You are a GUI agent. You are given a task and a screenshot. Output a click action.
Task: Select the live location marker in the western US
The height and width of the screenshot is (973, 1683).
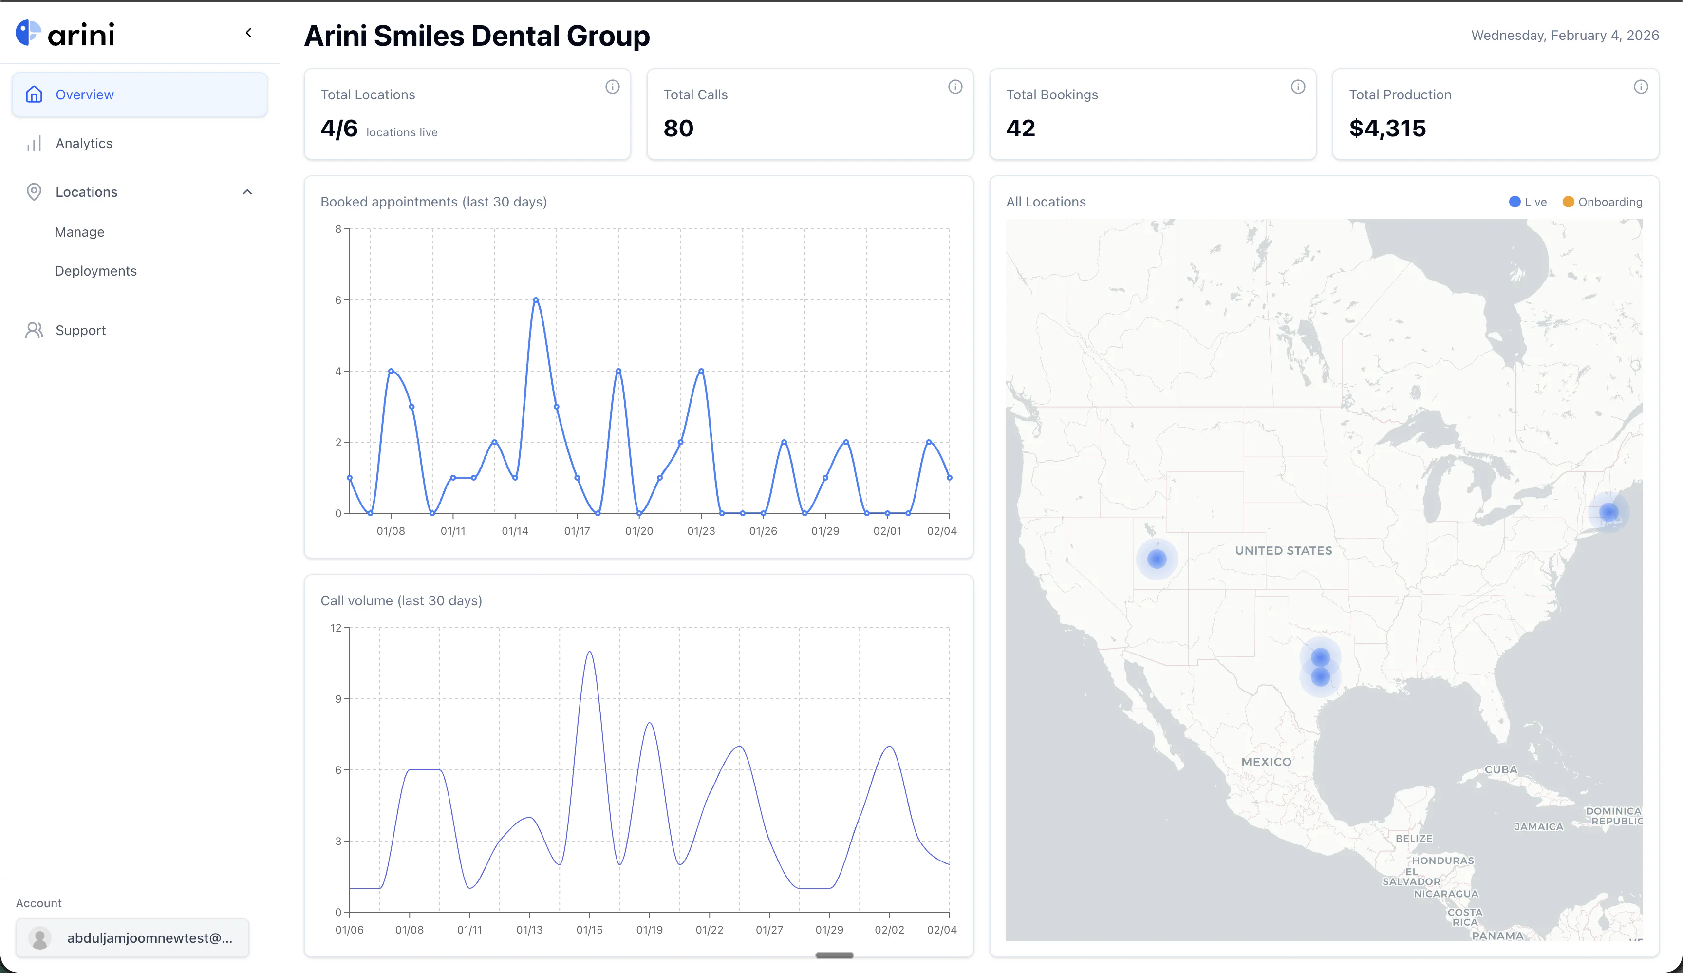click(1157, 558)
